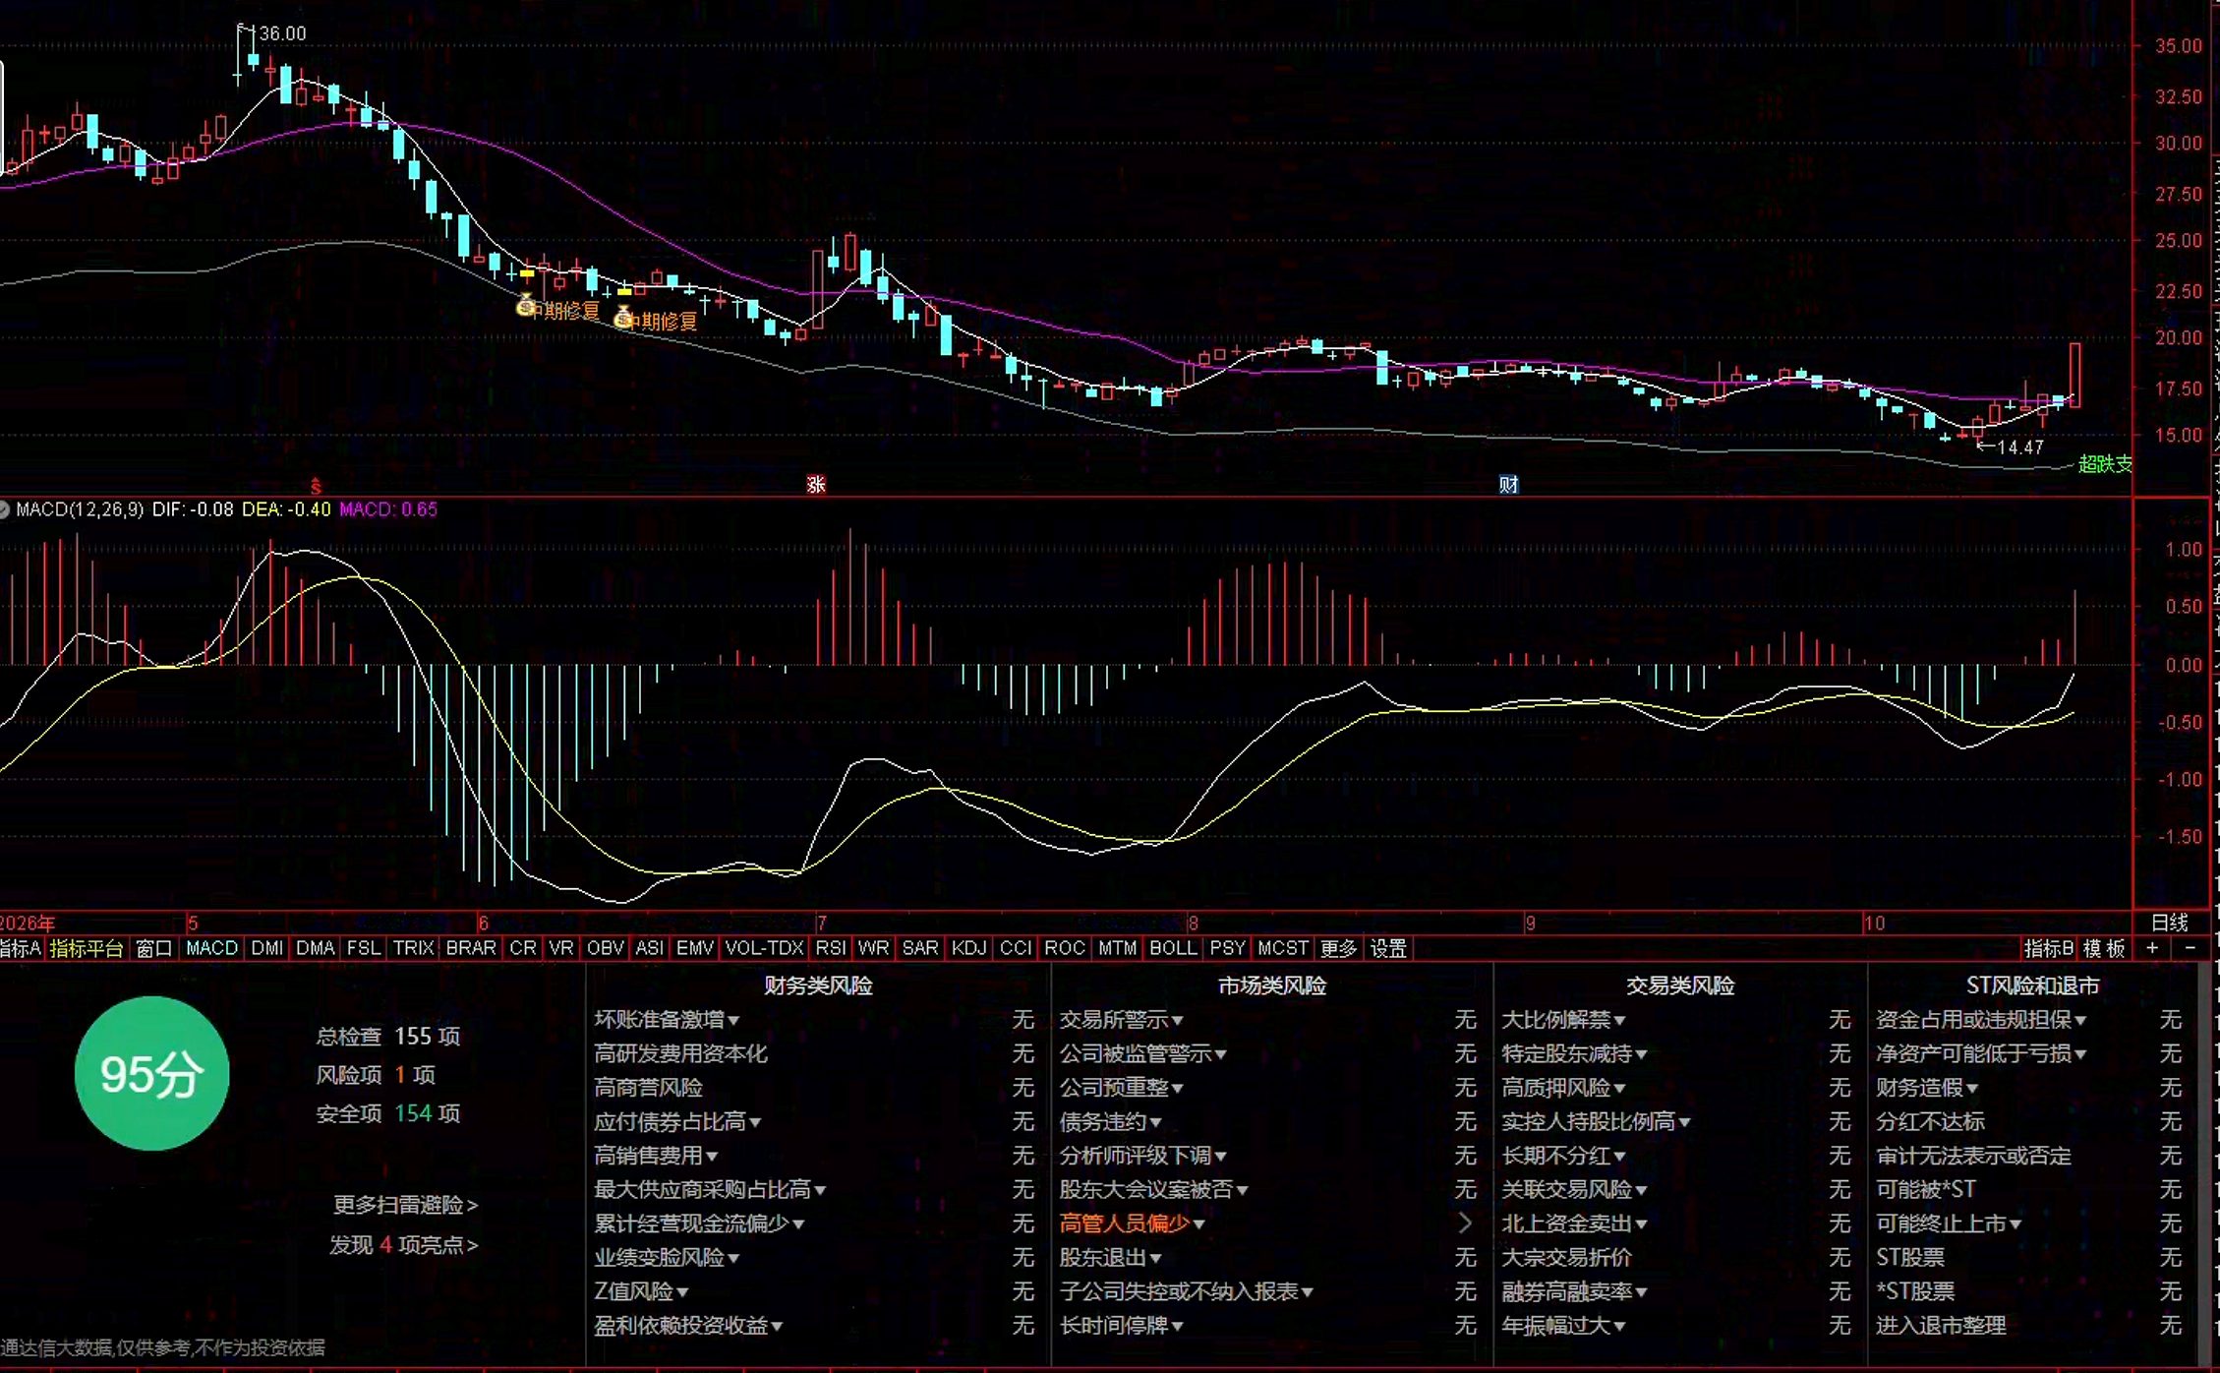Display the ROC indicator
Viewport: 2220px width, 1373px height.
[1065, 948]
